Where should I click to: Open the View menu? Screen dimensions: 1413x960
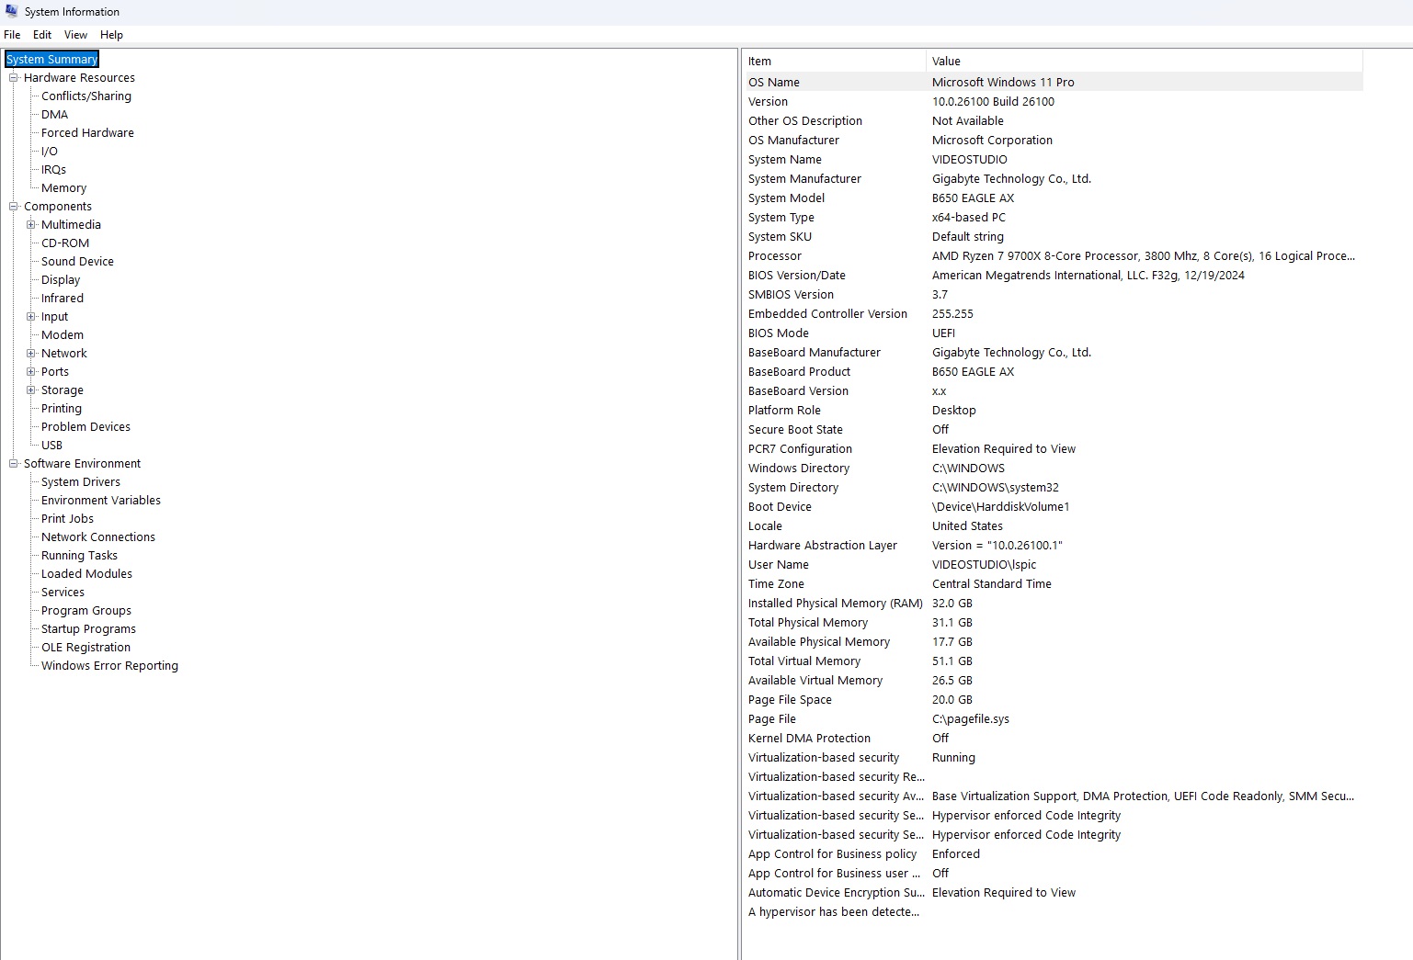[75, 35]
